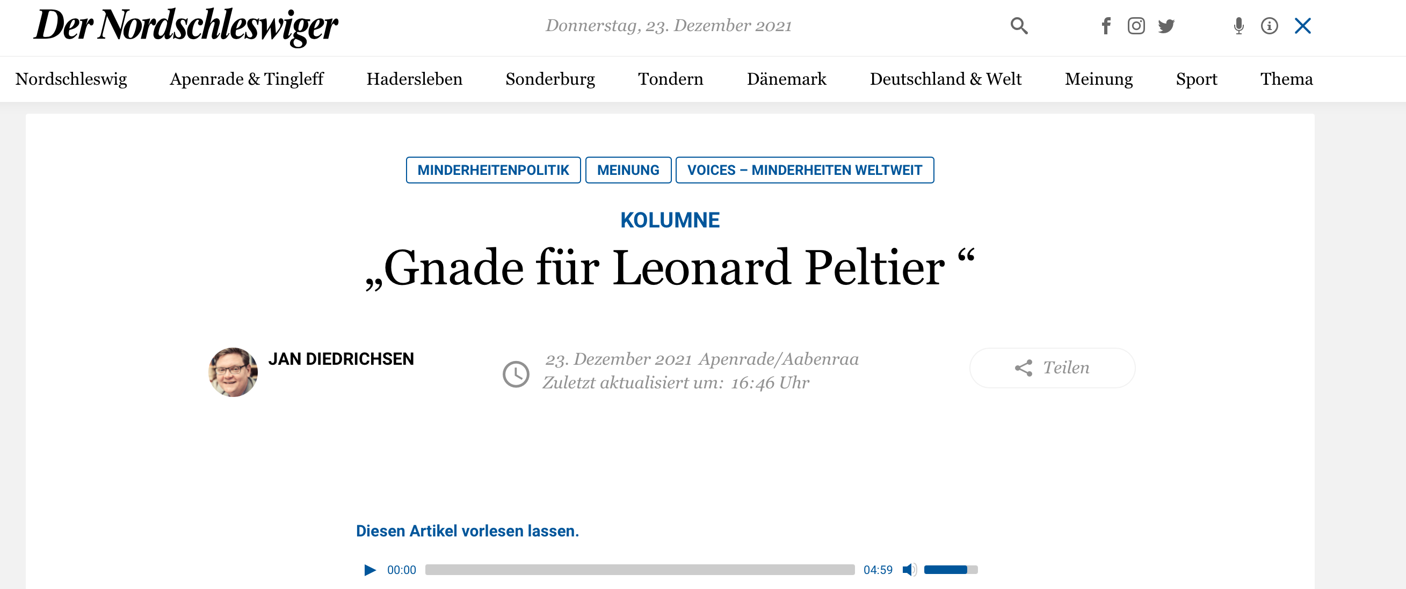Play the article audio

coord(369,570)
